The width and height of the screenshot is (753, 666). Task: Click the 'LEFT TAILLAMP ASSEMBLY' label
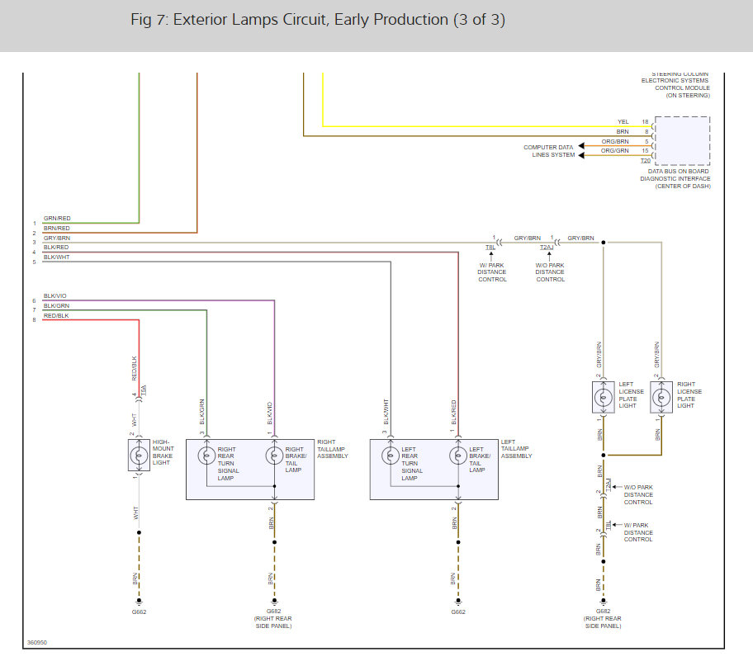coord(516,449)
